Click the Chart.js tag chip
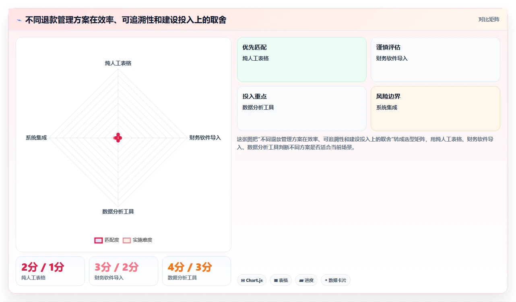The height and width of the screenshot is (302, 516). (x=252, y=280)
